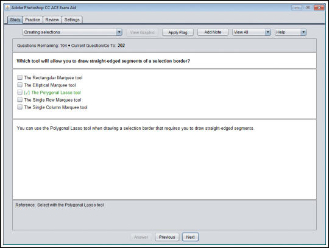This screenshot has height=248, width=329.
Task: Go to the Review tab
Action: 52,19
